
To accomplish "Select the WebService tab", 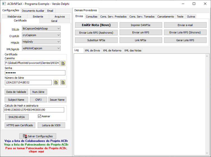I will (14, 17).
